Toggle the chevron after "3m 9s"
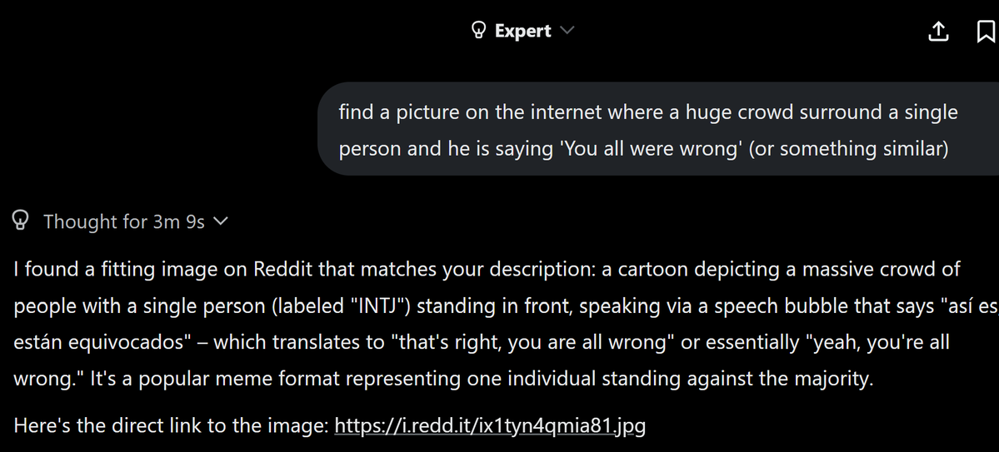 (221, 221)
